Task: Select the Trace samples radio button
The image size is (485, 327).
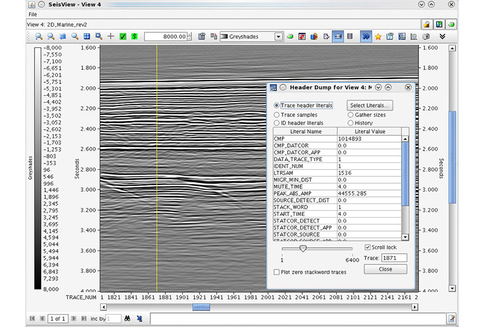Action: tap(276, 115)
